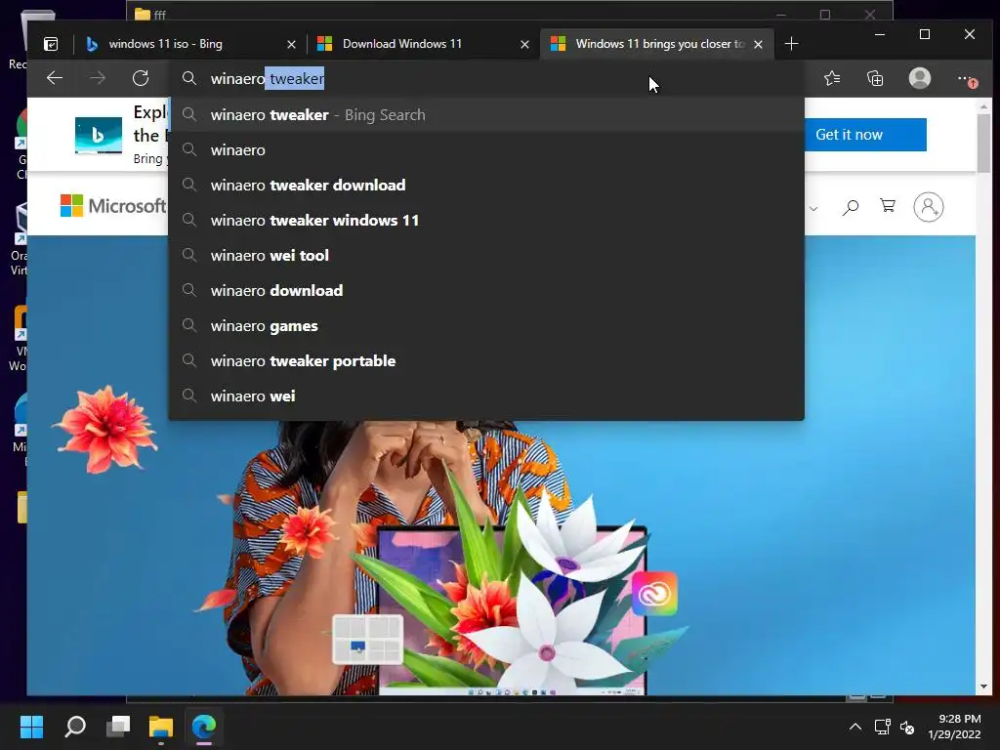Close the 'Windows 11 brings you closer' tab
The height and width of the screenshot is (750, 1000).
click(758, 44)
